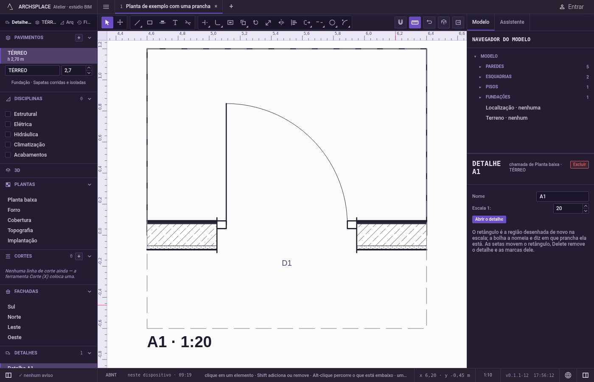Viewport: 594px width, 382px height.
Task: Enable the Estrutural discipline checkbox
Action: 8,114
